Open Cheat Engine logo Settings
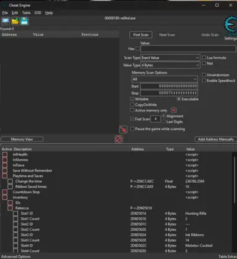This screenshot has height=259, width=237. [231, 28]
